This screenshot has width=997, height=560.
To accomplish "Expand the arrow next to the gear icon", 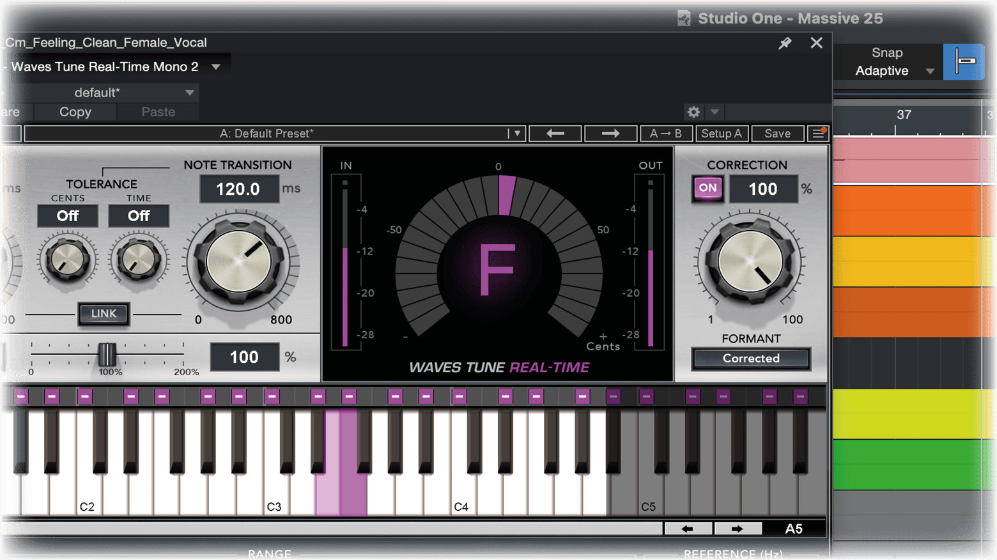I will pyautogui.click(x=715, y=112).
